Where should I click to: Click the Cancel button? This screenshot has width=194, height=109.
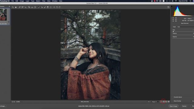pyautogui.click(x=184, y=106)
